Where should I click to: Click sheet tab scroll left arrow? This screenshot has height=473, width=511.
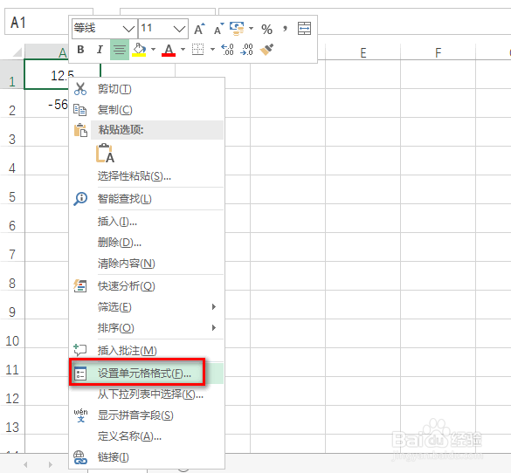click(25, 464)
